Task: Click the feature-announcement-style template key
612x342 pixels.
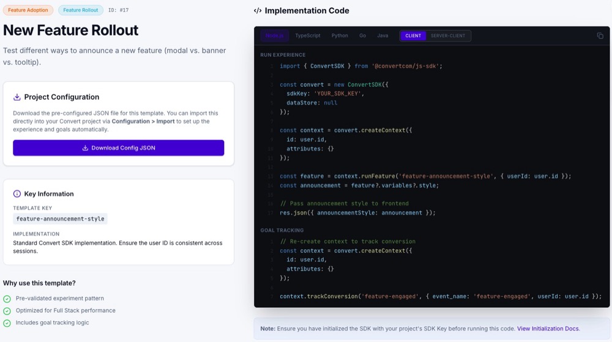Action: (x=60, y=219)
